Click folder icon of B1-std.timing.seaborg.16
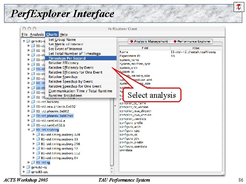Screen dimensions: 246x184 click(38, 139)
